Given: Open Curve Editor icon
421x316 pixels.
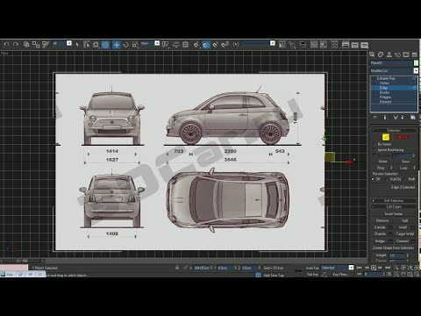Looking at the screenshot, I should (314, 45).
